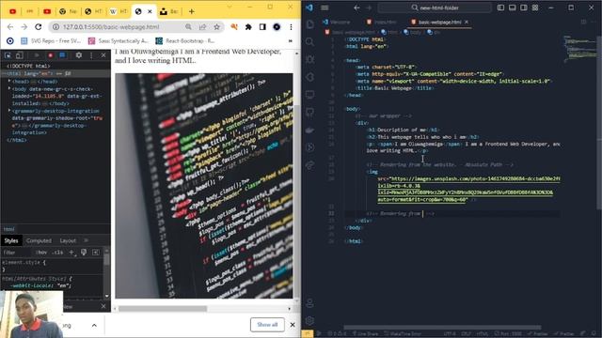
Task: Open the VS Code Explorer view
Action: point(309,24)
